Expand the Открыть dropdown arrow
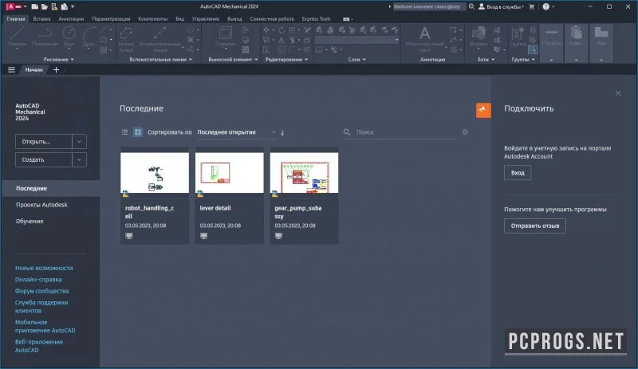The width and height of the screenshot is (638, 369). pos(79,142)
